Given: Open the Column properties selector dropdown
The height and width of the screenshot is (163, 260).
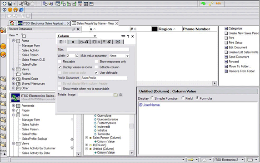Looking at the screenshot, I should (95, 36).
